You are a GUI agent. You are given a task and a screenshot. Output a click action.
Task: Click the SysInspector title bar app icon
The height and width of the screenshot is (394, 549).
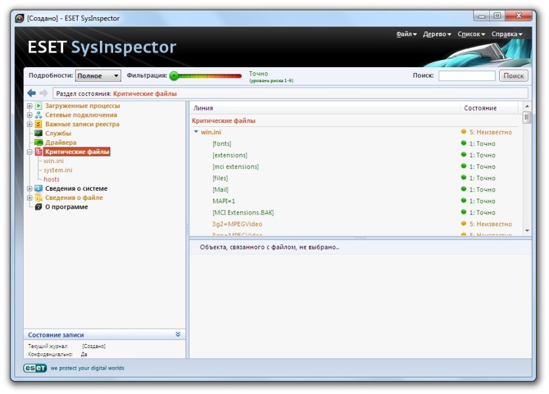coord(20,18)
